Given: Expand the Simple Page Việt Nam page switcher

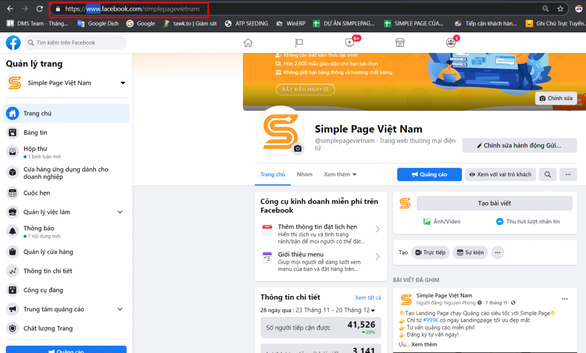Looking at the screenshot, I should (x=122, y=83).
